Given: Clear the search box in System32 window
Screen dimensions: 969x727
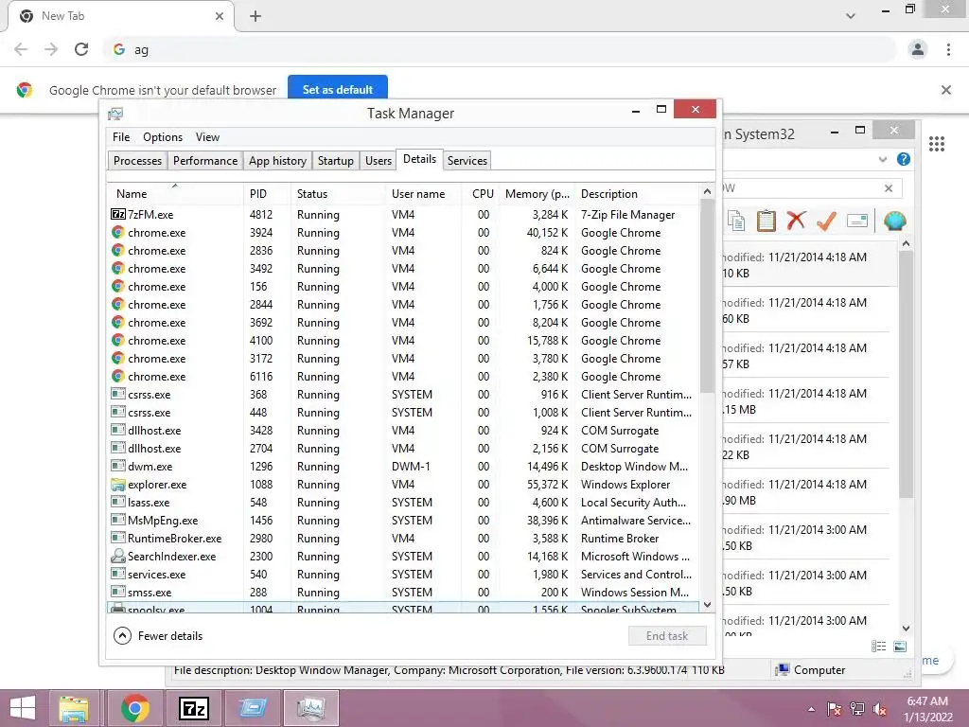Looking at the screenshot, I should click(x=888, y=188).
